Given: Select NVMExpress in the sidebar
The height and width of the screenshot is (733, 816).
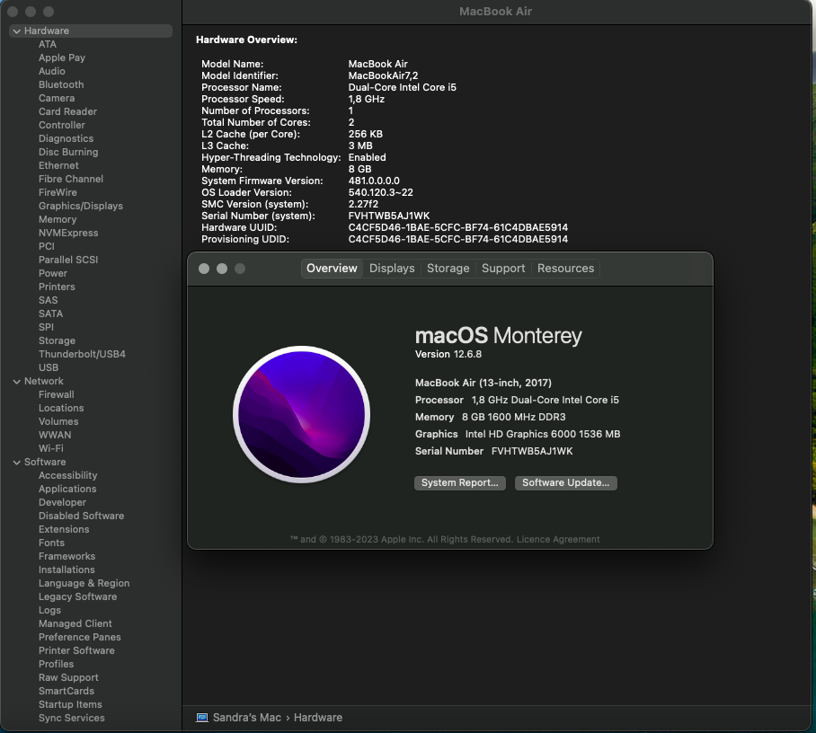Looking at the screenshot, I should click(x=68, y=233).
